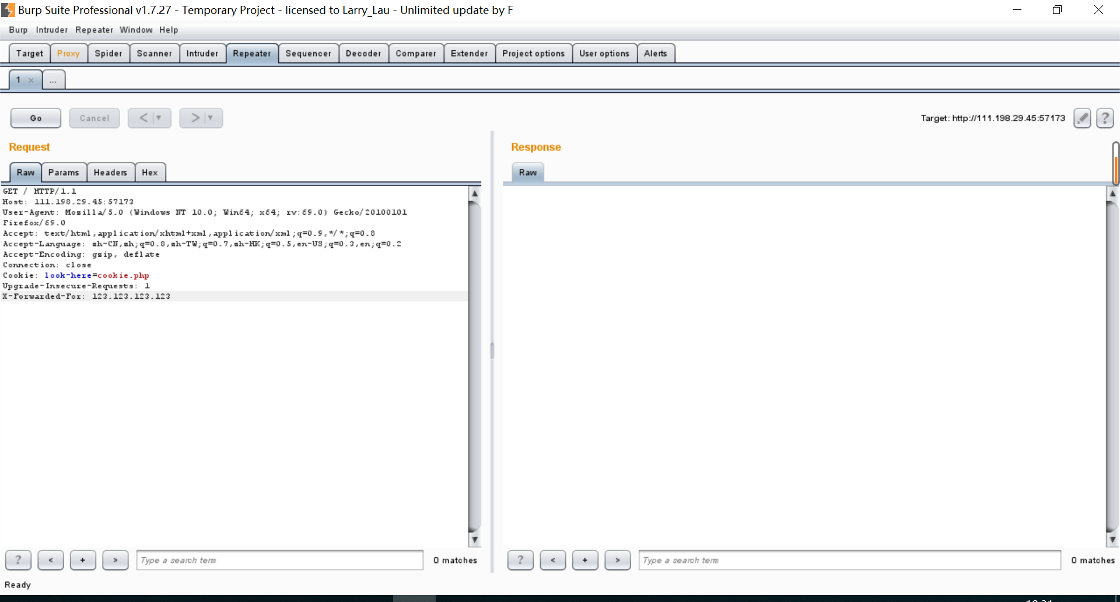Click request scrollbar up arrow
The width and height of the screenshot is (1120, 602).
click(x=475, y=193)
